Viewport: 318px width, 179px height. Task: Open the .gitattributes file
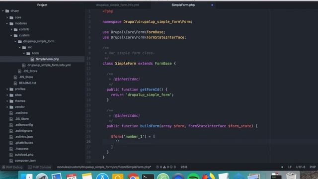pos(24,143)
